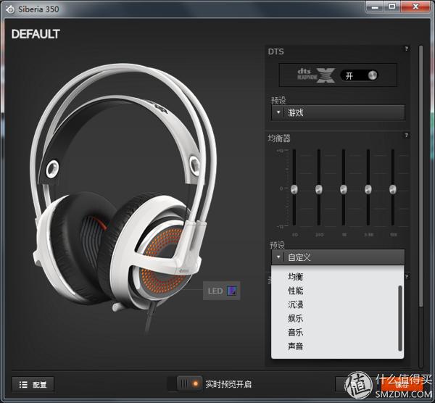
Task: Switch the DTS Headphone X toggle 开
Action: coord(359,75)
